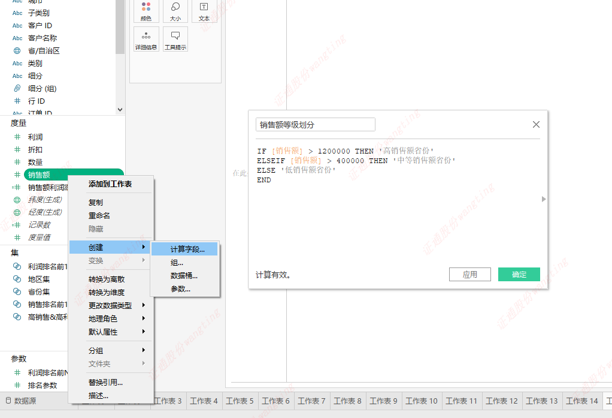
Task: Open the 大小 size marks card
Action: [x=175, y=11]
